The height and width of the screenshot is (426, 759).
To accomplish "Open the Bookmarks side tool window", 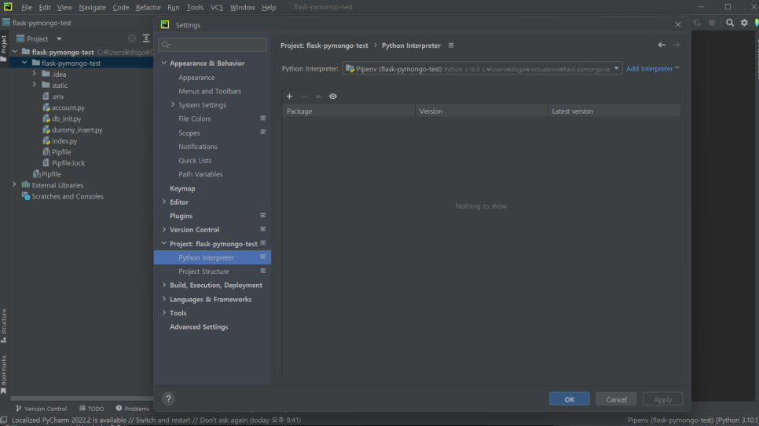I will tap(4, 374).
